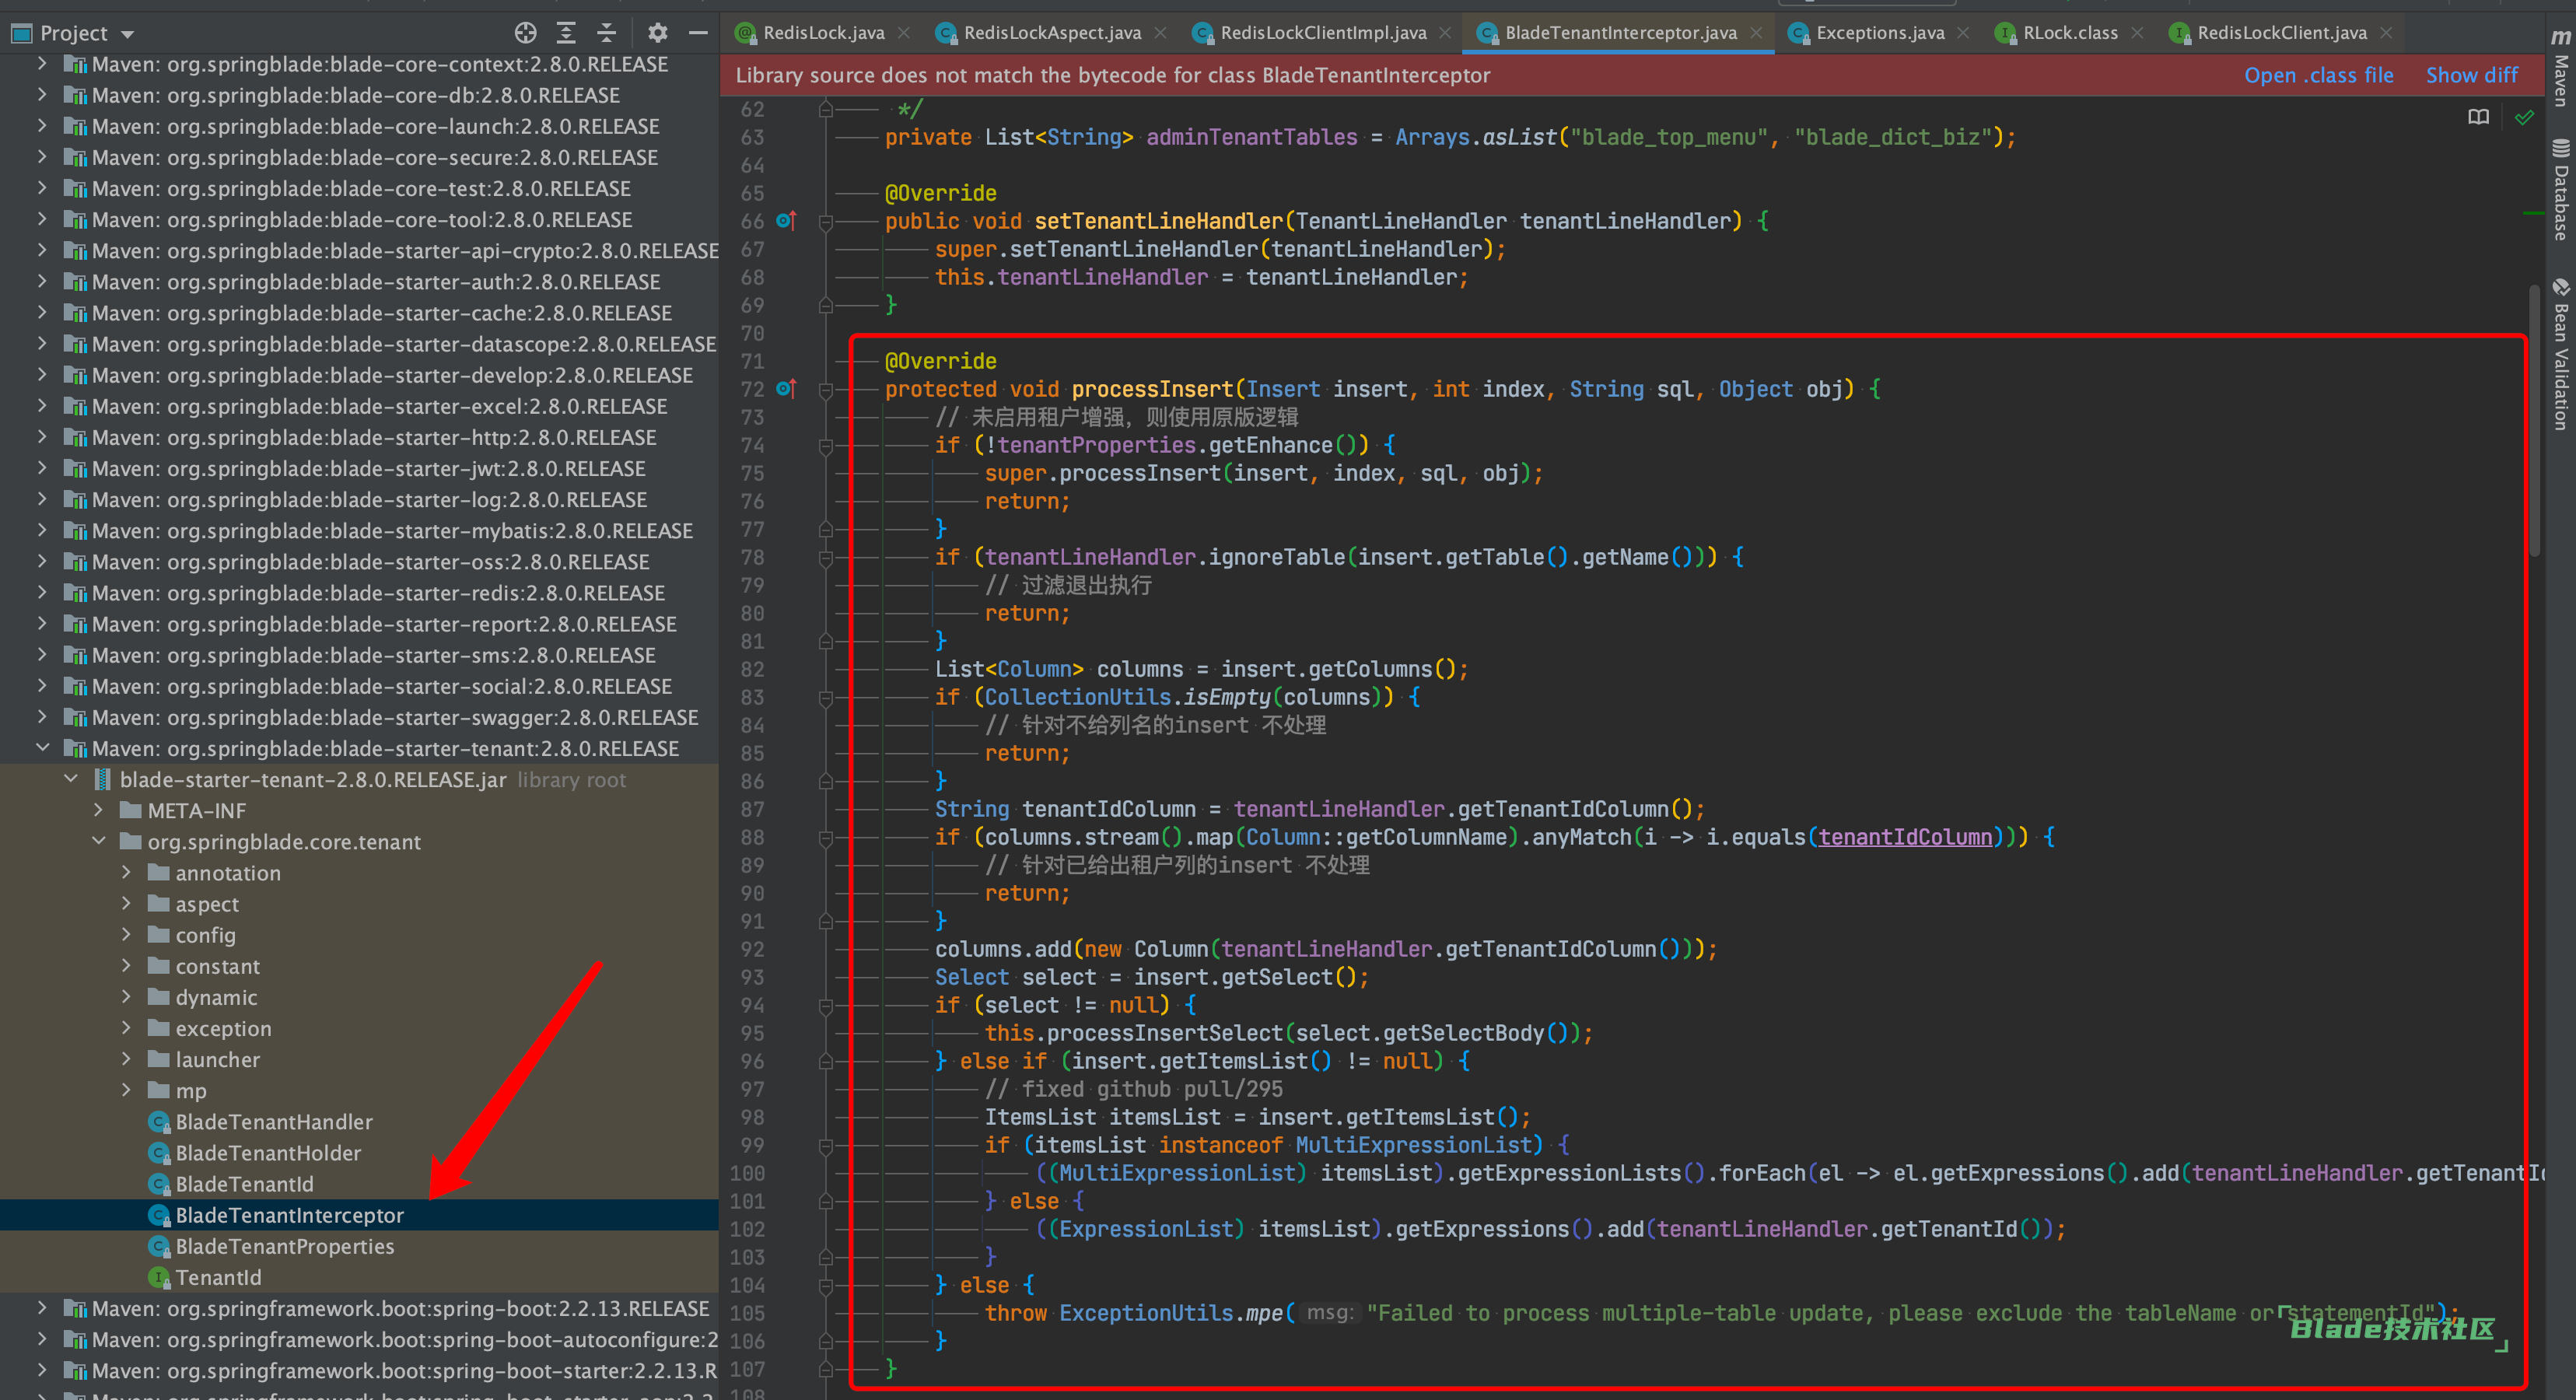Screen dimensions: 2576x1400
Task: Click override gutter icon at line 72
Action: 786,388
